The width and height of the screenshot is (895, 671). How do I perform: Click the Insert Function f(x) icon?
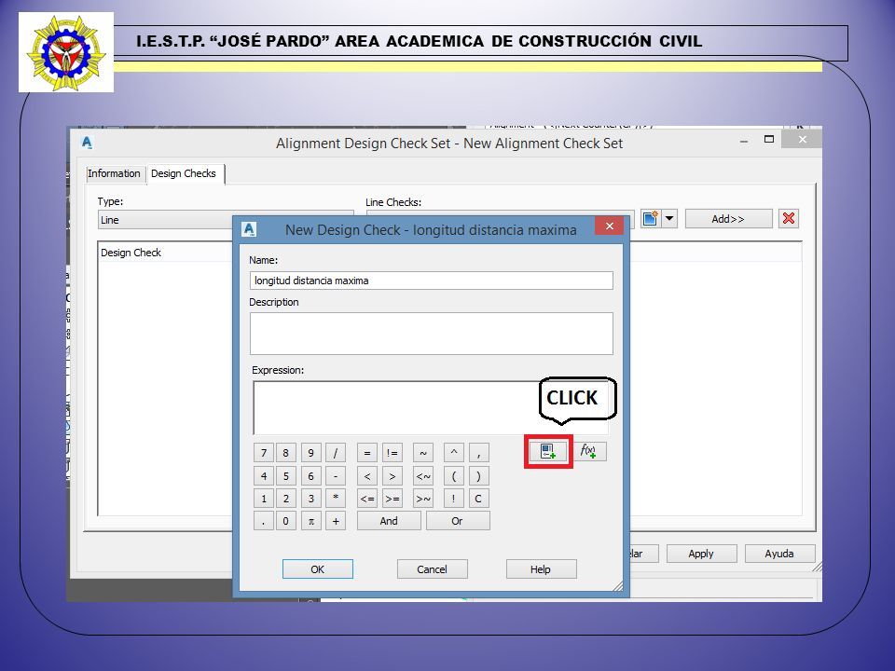(589, 451)
